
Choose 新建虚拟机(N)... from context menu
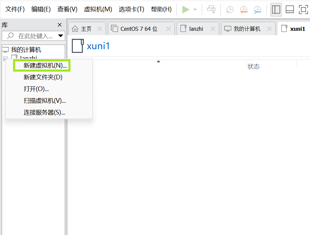click(x=45, y=66)
